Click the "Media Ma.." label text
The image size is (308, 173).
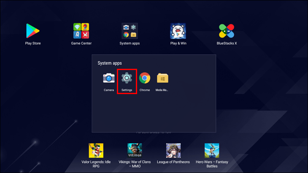click(x=162, y=90)
